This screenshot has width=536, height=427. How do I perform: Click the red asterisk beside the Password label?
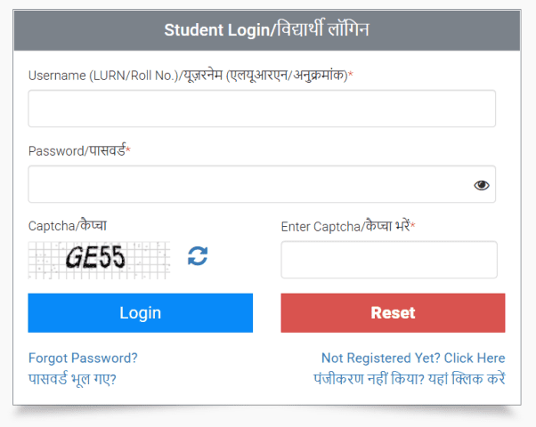128,151
